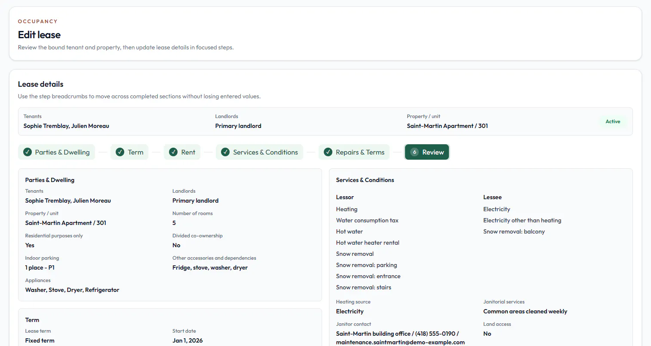Click the indoor parking value '1 place - P1'
The height and width of the screenshot is (346, 651).
point(40,267)
